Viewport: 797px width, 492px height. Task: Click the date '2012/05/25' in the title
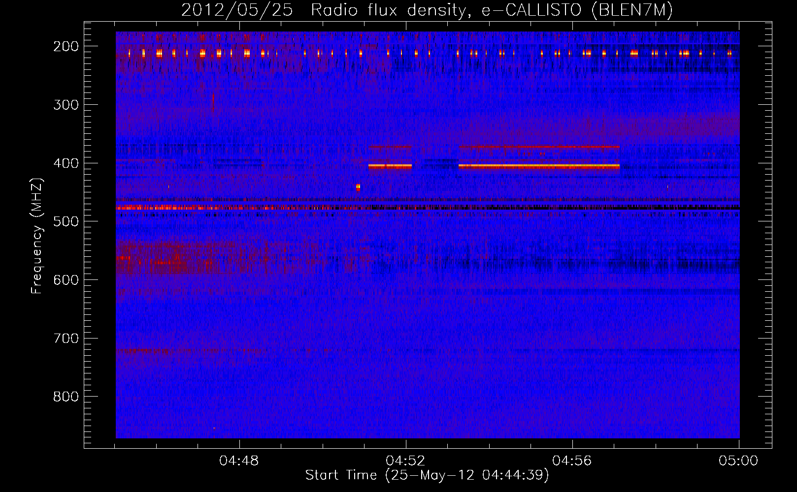point(237,10)
